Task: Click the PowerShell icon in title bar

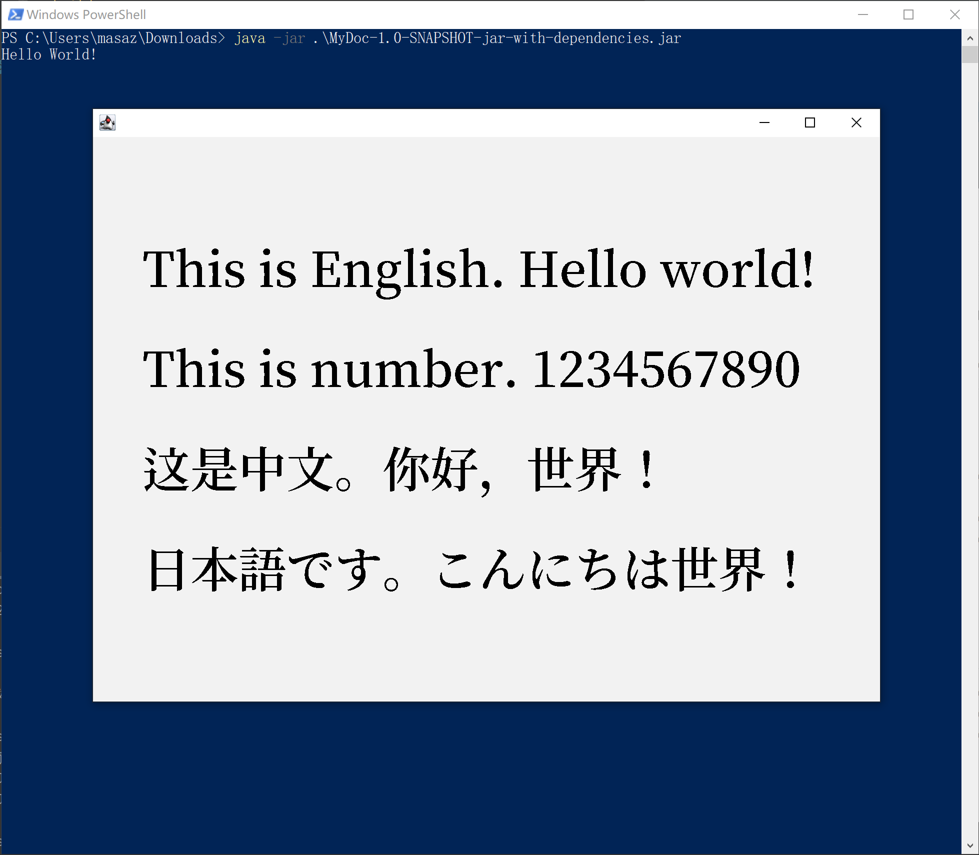Action: (15, 14)
